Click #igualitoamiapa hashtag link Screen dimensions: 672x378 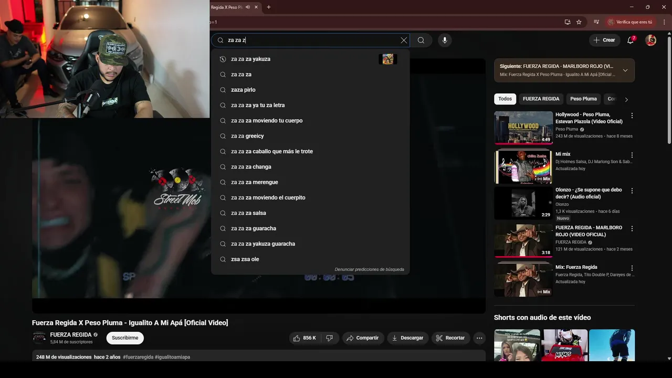tap(172, 357)
